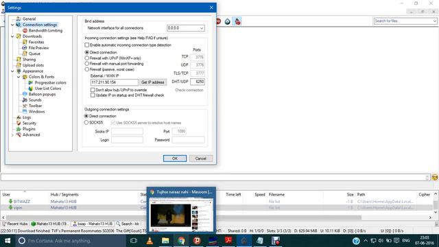Click the Queue icon in the tree

(25, 54)
